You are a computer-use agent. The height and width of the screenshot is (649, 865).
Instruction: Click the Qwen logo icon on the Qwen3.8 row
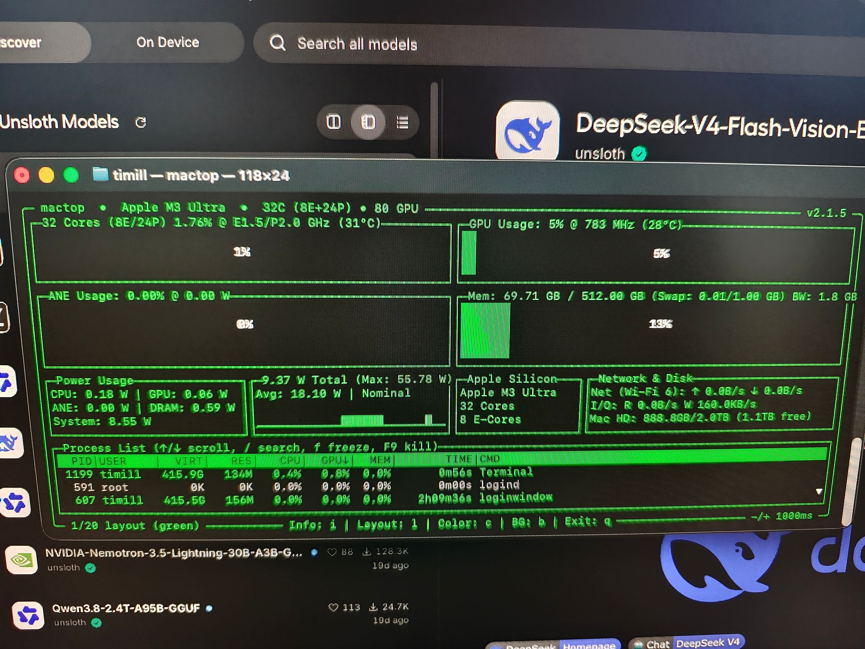pyautogui.click(x=28, y=616)
